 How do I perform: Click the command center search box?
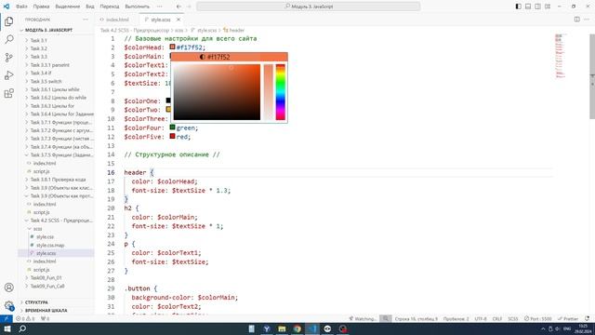pyautogui.click(x=308, y=7)
